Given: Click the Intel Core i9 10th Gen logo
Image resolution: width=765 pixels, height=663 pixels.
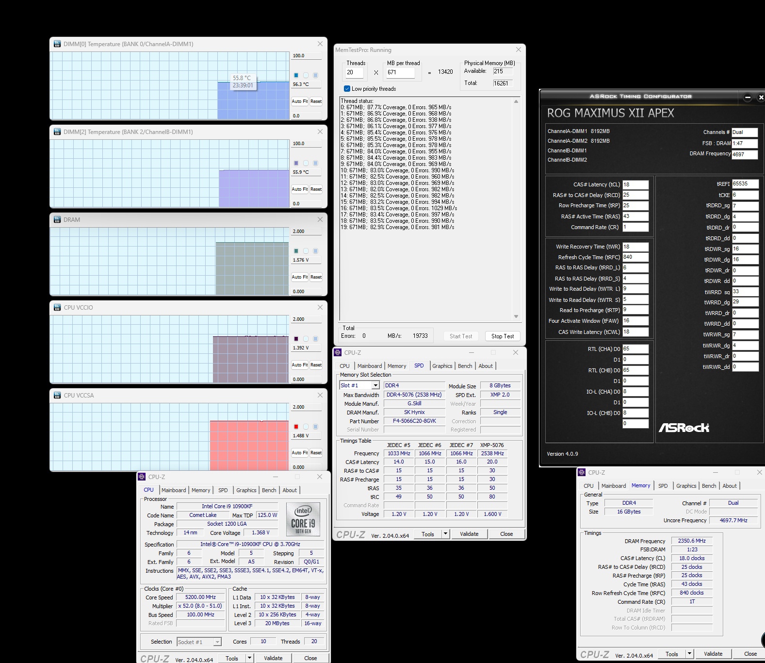Looking at the screenshot, I should click(303, 519).
